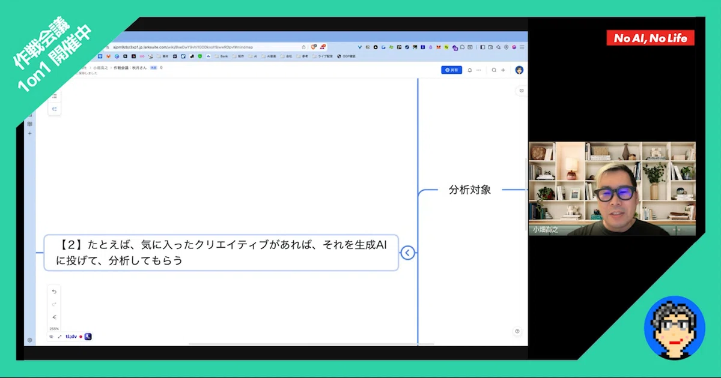
Task: Select the 分析対象 mind map node
Action: coord(470,190)
